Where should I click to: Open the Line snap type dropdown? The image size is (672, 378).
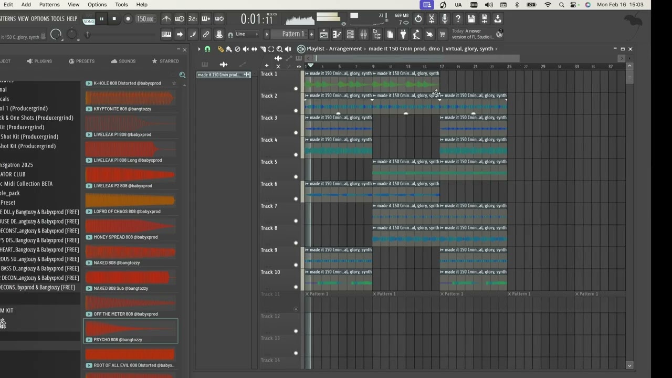[246, 35]
